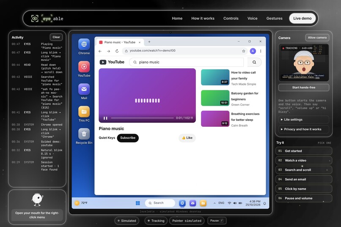This screenshot has height=227, width=341.
Task: Reload the YouTube page
Action: click(x=117, y=51)
